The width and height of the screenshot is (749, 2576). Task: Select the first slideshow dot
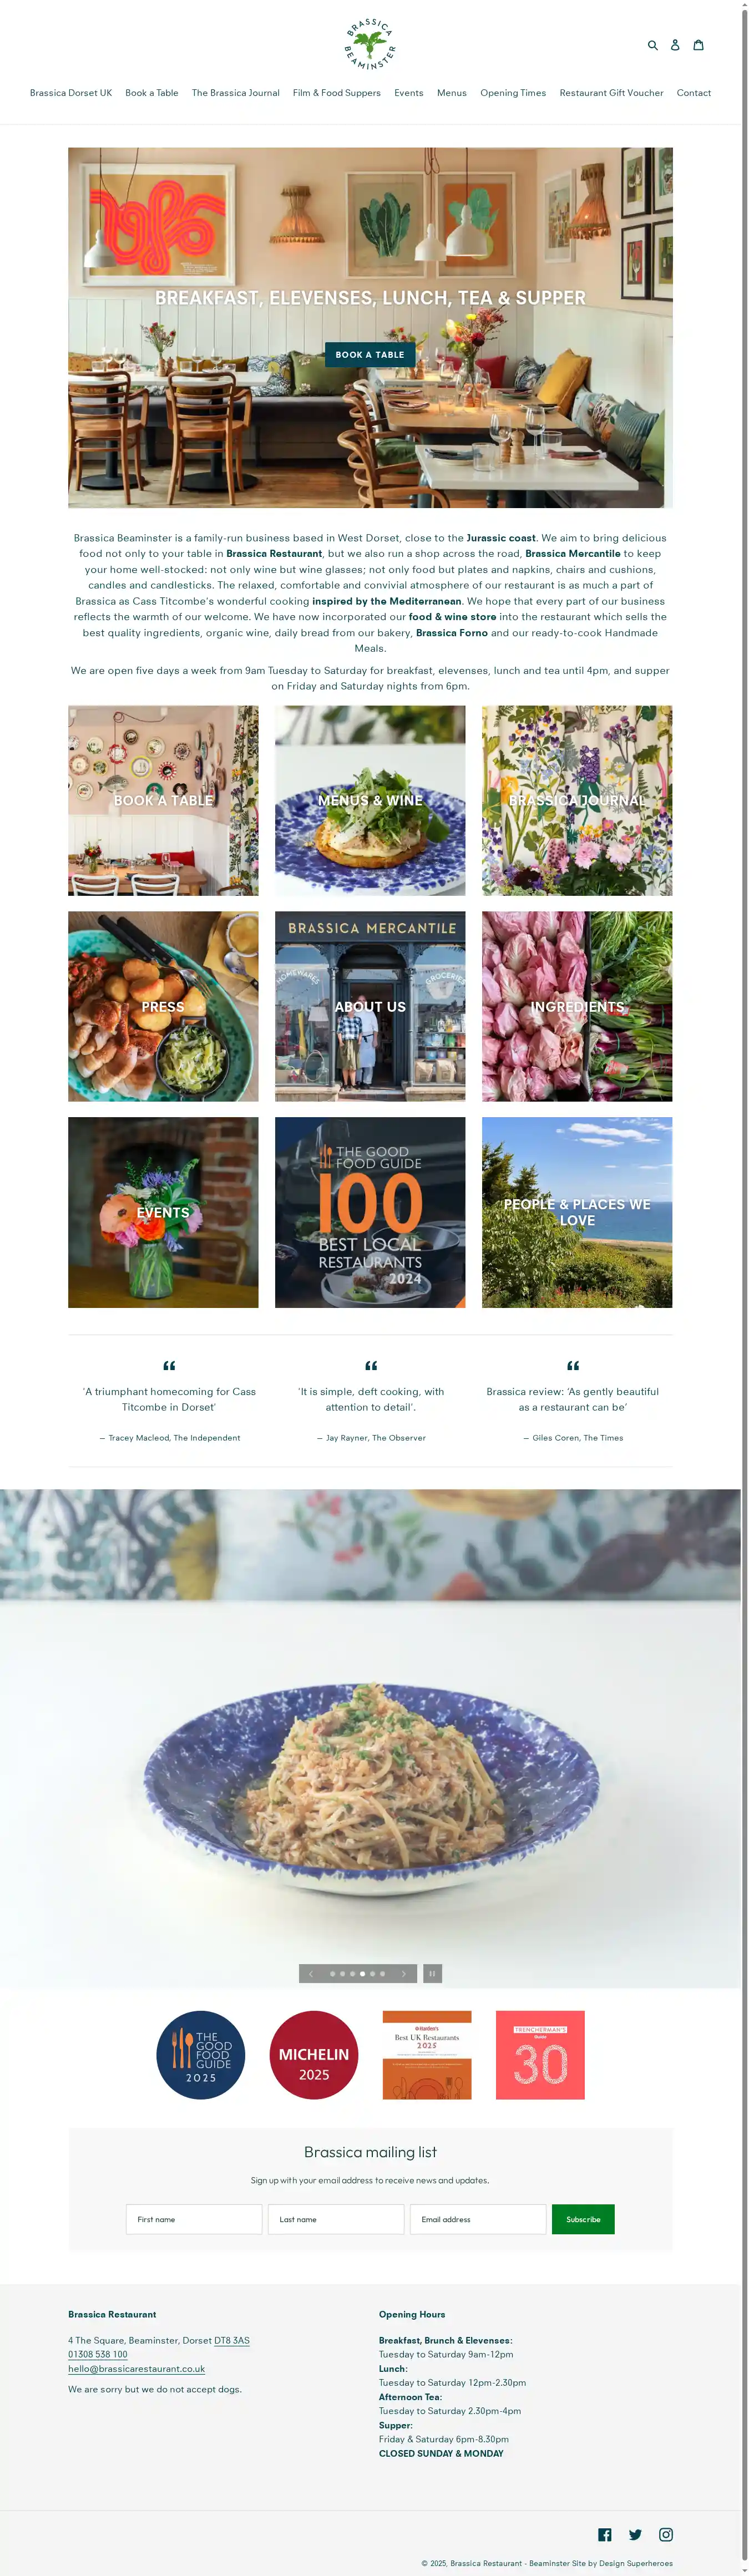[332, 1974]
